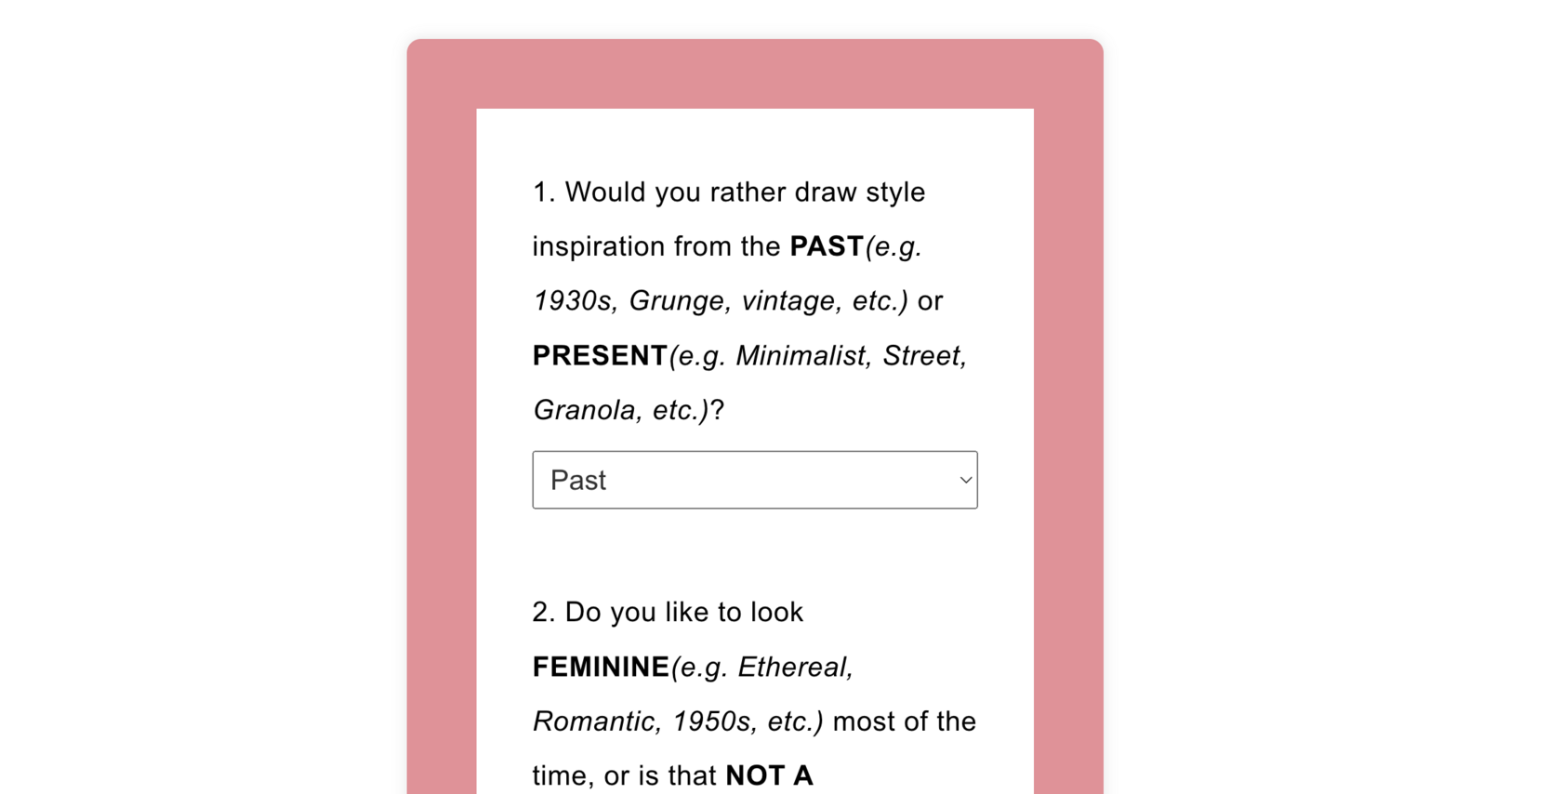Click the italic "1930s, Grunge, vintage, etc.)" text

(x=721, y=301)
